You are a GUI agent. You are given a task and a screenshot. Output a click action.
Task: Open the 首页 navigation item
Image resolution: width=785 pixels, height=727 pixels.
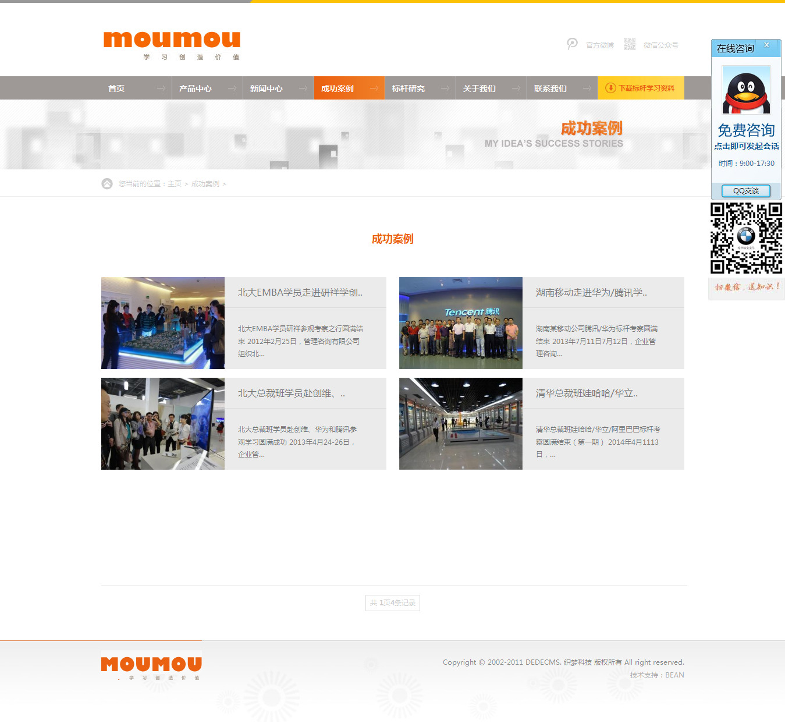point(116,88)
